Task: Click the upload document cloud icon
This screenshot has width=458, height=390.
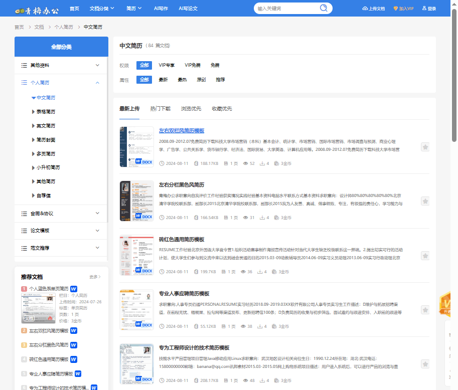Action: 365,9
